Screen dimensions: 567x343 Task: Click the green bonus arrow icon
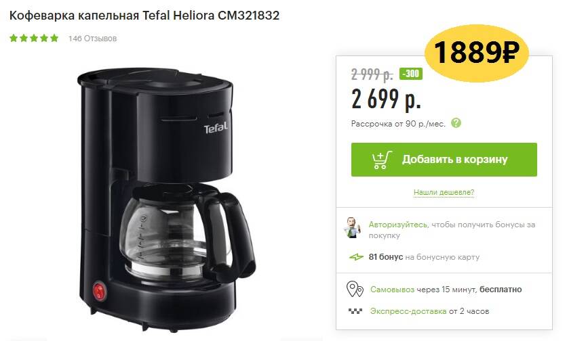pos(356,257)
